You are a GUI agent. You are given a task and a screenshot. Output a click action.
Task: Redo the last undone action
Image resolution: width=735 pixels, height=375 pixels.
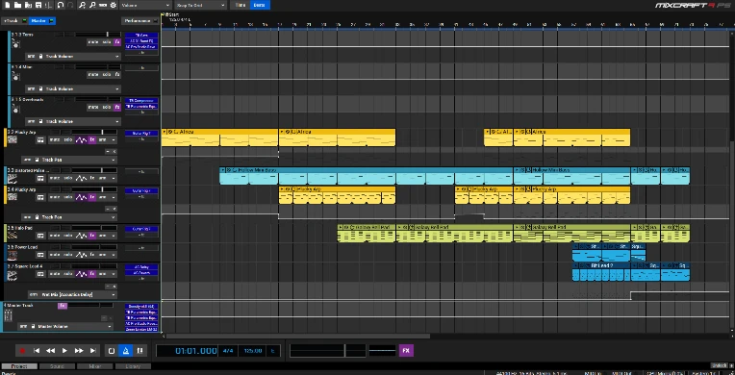[x=70, y=5]
